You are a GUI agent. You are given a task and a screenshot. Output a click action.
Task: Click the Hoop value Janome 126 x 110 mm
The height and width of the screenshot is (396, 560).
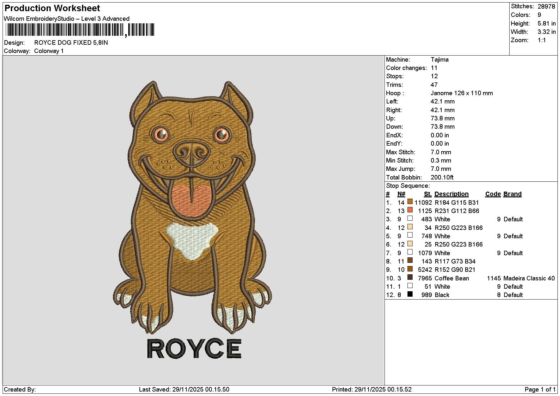pos(462,93)
